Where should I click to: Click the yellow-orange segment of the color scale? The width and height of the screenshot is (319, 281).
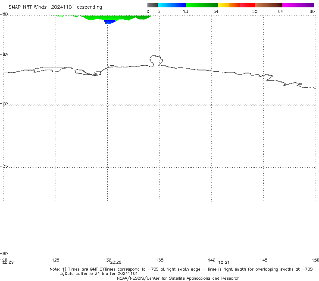[229, 5]
